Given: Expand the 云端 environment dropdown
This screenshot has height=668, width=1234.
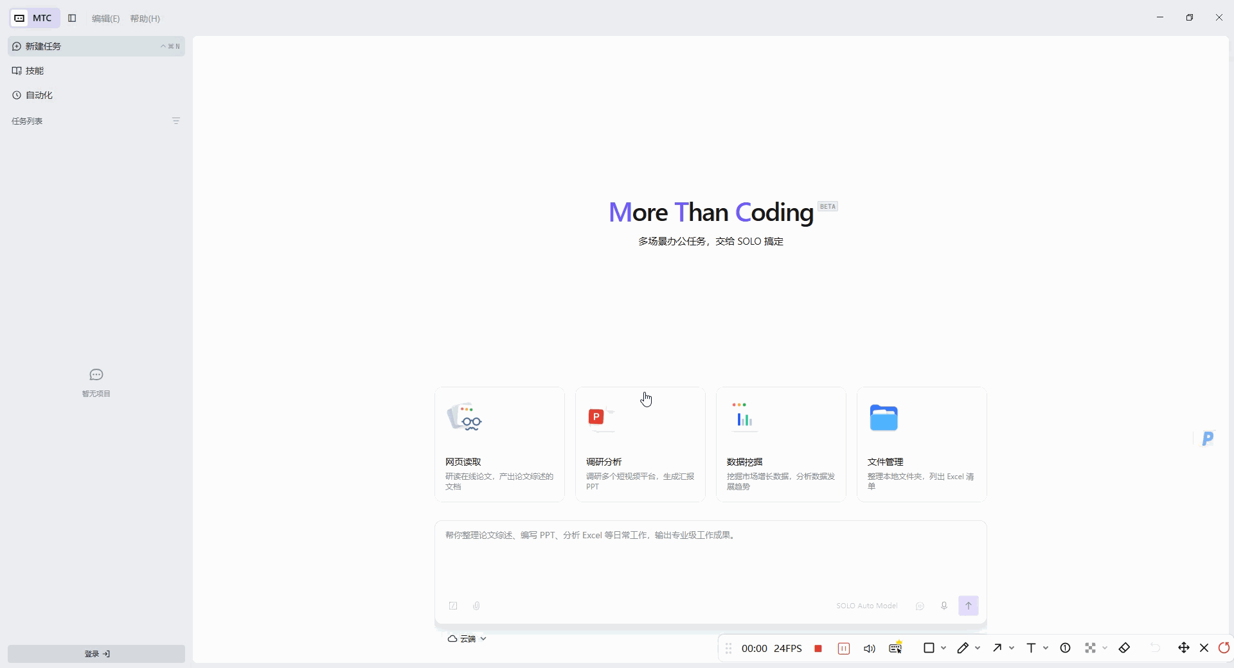Looking at the screenshot, I should (x=467, y=638).
